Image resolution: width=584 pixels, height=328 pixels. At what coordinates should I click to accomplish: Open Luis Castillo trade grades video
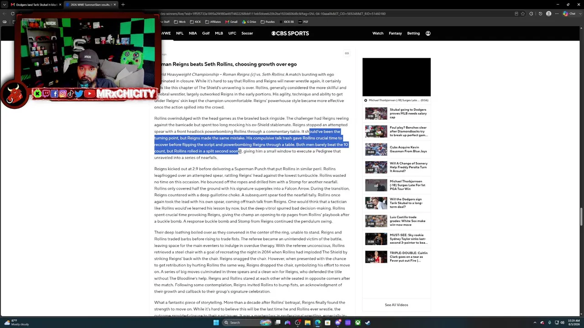tap(396, 221)
